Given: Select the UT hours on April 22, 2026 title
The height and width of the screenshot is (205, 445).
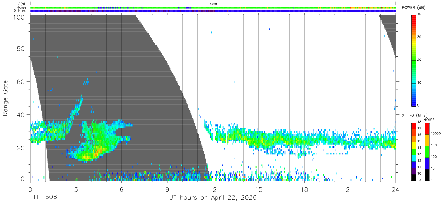Looking at the screenshot, I should (x=213, y=198).
